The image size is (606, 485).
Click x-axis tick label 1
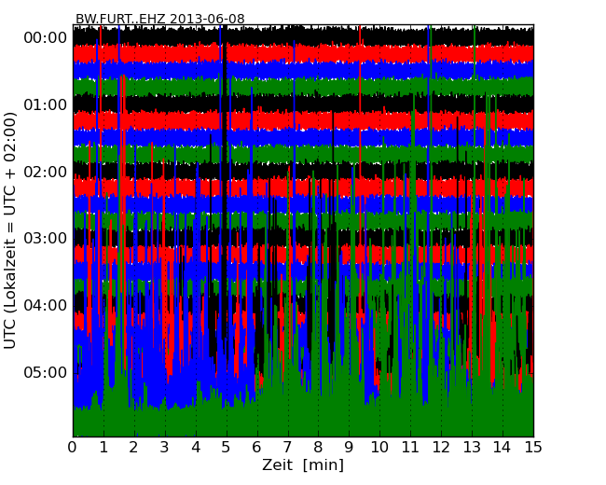coord(103,448)
